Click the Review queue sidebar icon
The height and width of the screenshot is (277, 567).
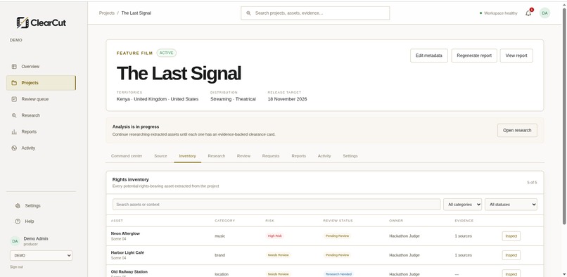tap(14, 99)
